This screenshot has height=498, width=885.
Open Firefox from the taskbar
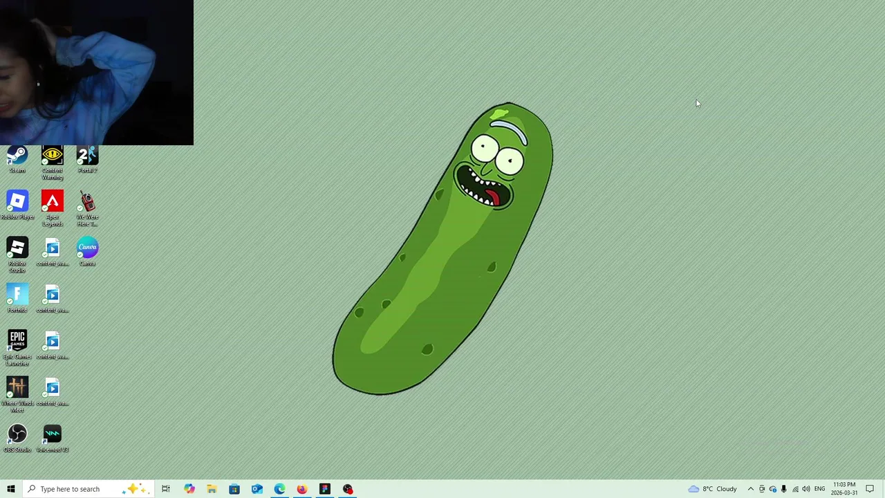pos(302,489)
